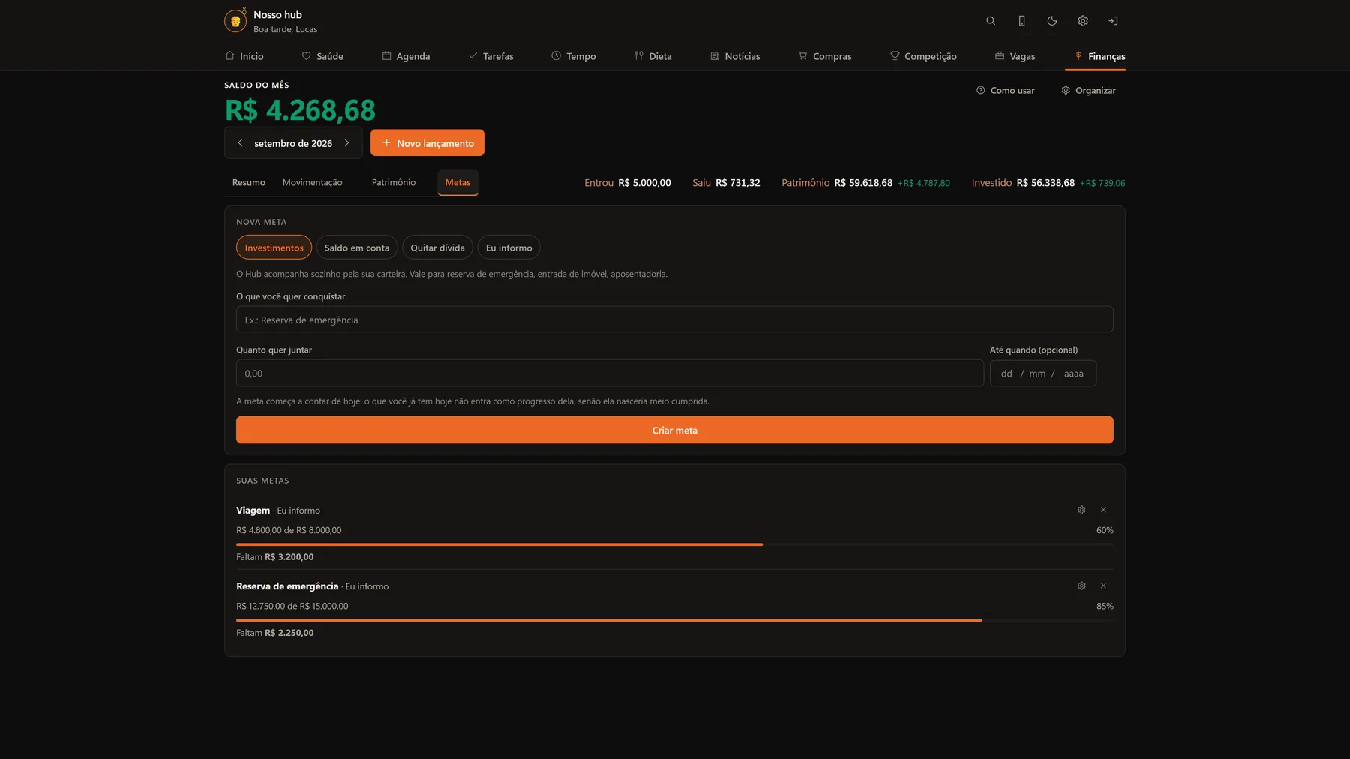Viewport: 1350px width, 759px height.
Task: Remove Reserva de emergência goal with X
Action: pyautogui.click(x=1103, y=586)
